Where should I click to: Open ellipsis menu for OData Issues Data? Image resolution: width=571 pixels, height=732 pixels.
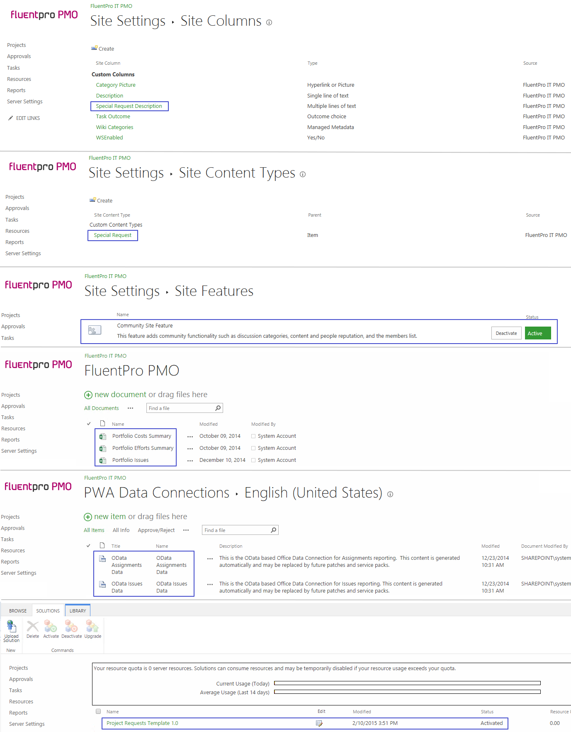[210, 584]
